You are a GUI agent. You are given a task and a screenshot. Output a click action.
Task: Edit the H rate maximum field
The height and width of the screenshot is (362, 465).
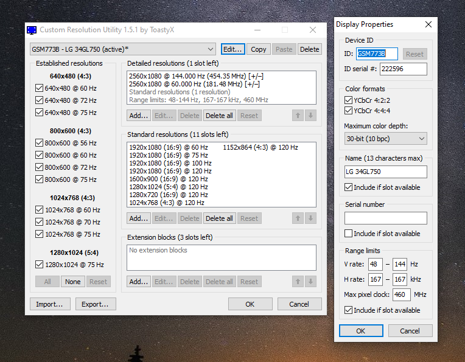coord(400,279)
